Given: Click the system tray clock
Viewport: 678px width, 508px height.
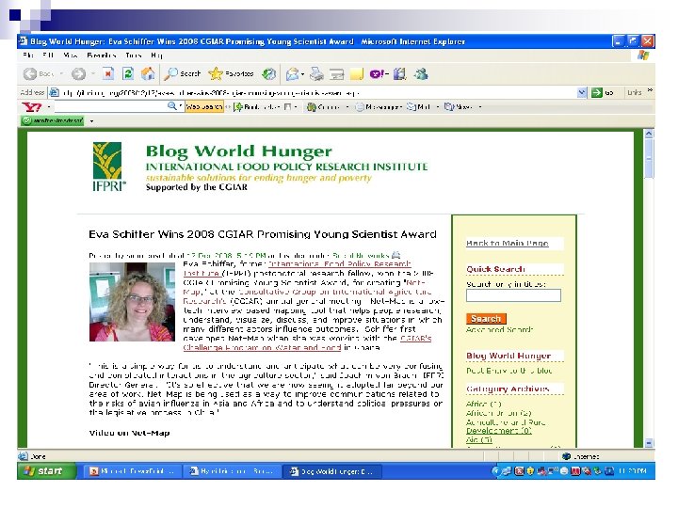Looking at the screenshot, I should [x=632, y=471].
